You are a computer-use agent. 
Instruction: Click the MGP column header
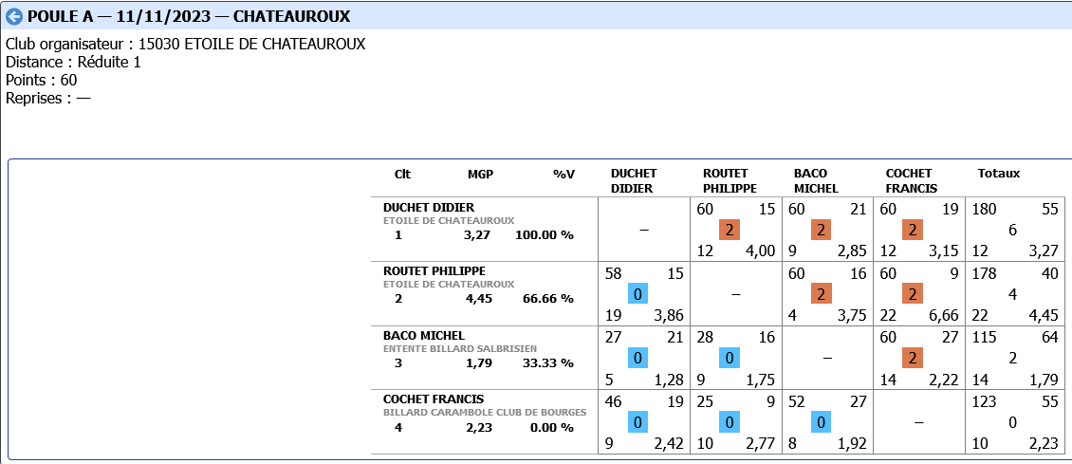pyautogui.click(x=480, y=174)
